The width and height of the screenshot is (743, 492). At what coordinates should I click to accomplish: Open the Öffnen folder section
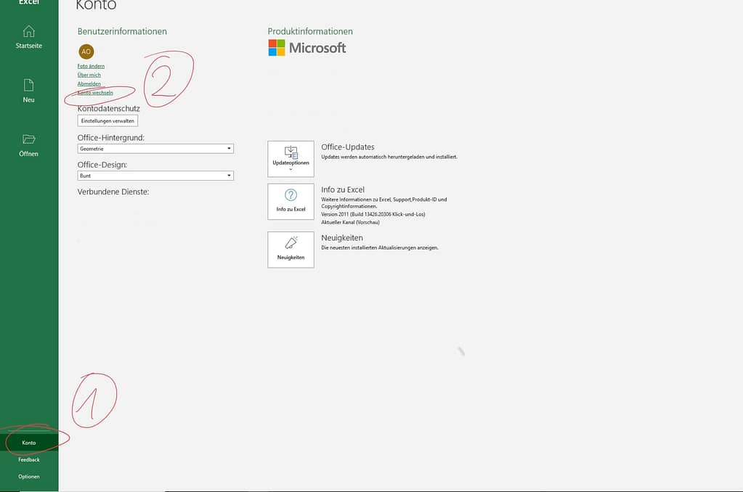coord(29,145)
